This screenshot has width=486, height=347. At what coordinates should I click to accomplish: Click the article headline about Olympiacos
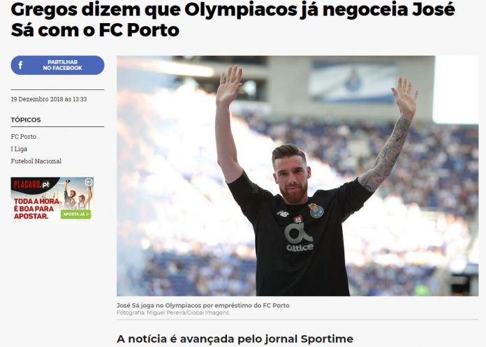click(x=233, y=20)
